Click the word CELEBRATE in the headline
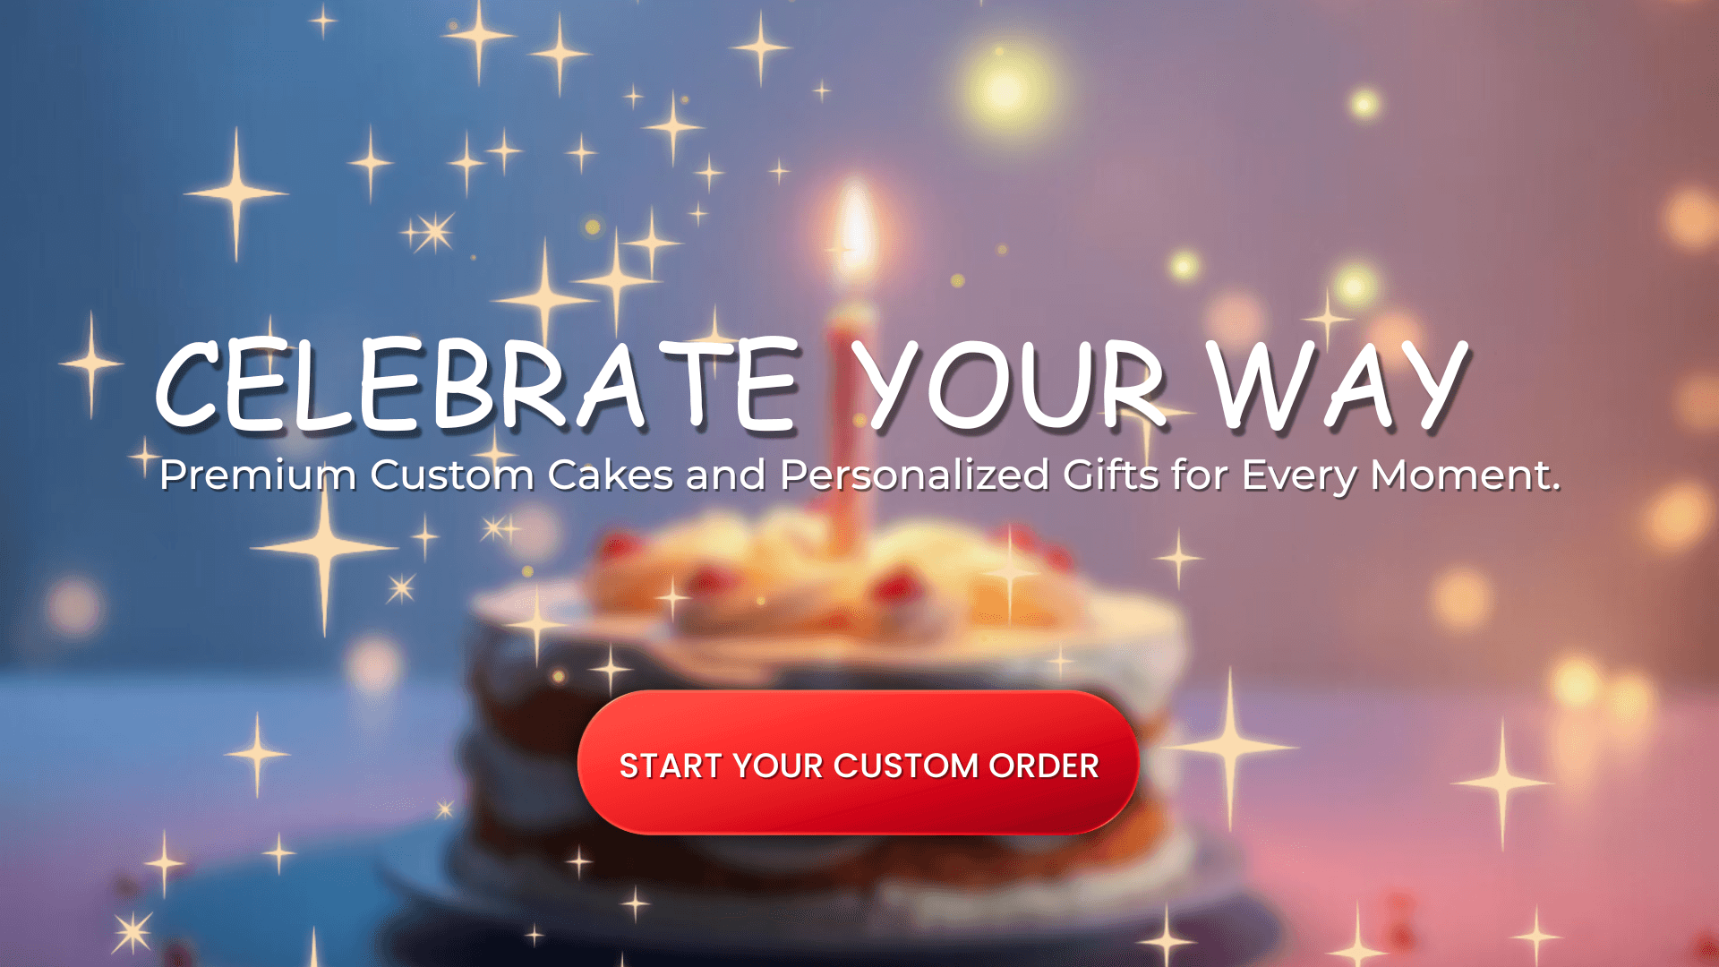Screen dimensions: 1719x967 [476, 385]
